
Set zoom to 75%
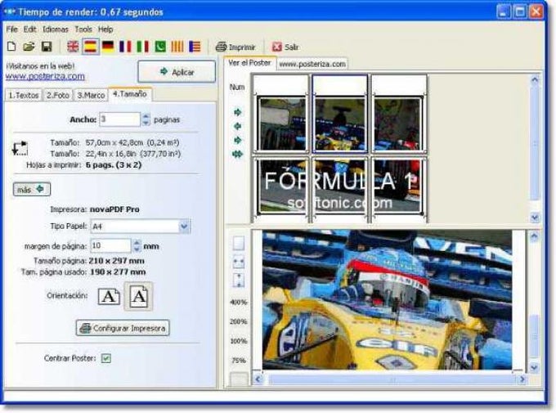(x=239, y=361)
